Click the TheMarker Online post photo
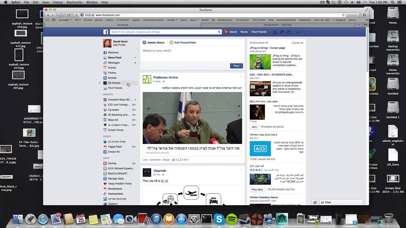 (192, 118)
